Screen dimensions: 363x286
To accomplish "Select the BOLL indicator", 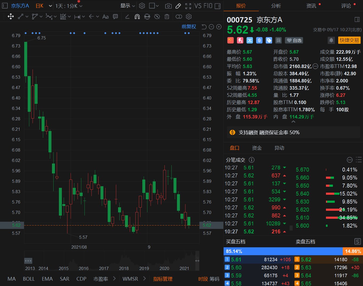I will pyautogui.click(x=29, y=279).
